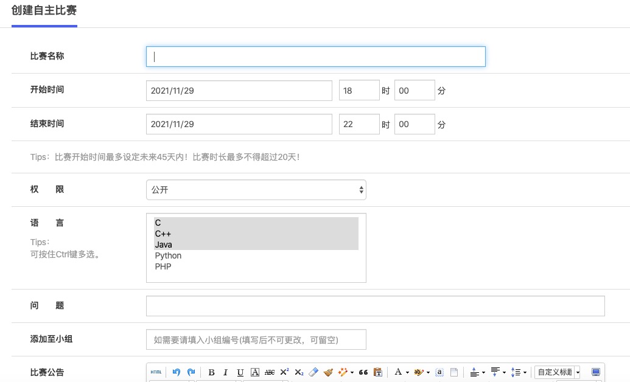This screenshot has height=382, width=630.
Task: Click the start hour field 18
Action: click(x=359, y=91)
